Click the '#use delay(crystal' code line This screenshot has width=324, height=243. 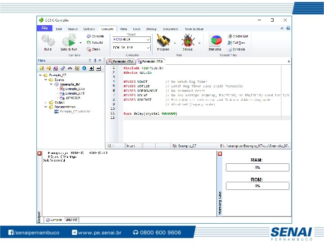coord(150,113)
